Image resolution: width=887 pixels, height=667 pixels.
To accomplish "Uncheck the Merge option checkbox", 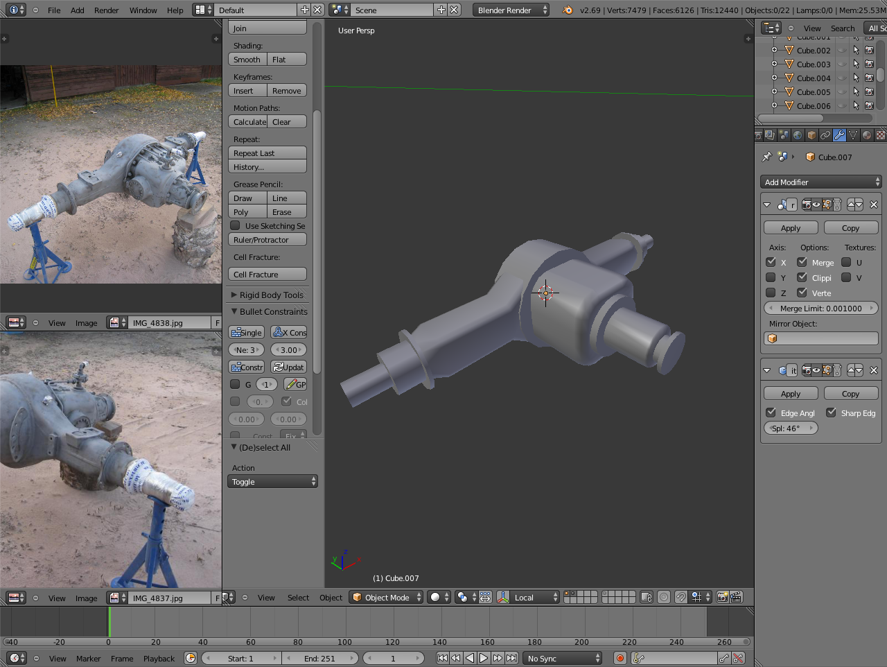I will click(802, 262).
